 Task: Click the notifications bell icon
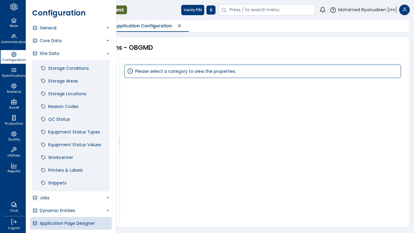(x=322, y=10)
